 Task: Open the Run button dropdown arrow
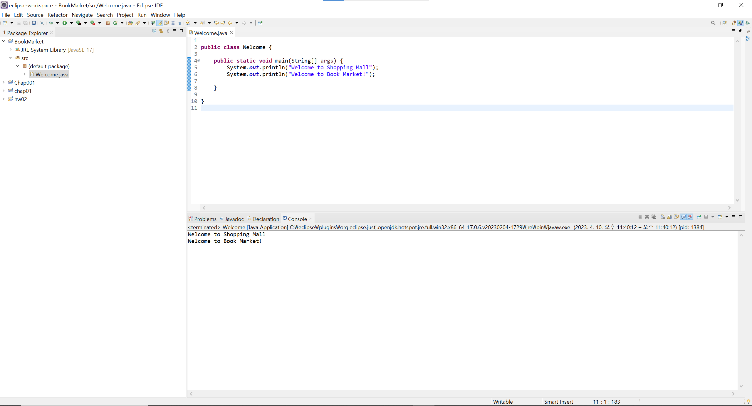[x=71, y=23]
